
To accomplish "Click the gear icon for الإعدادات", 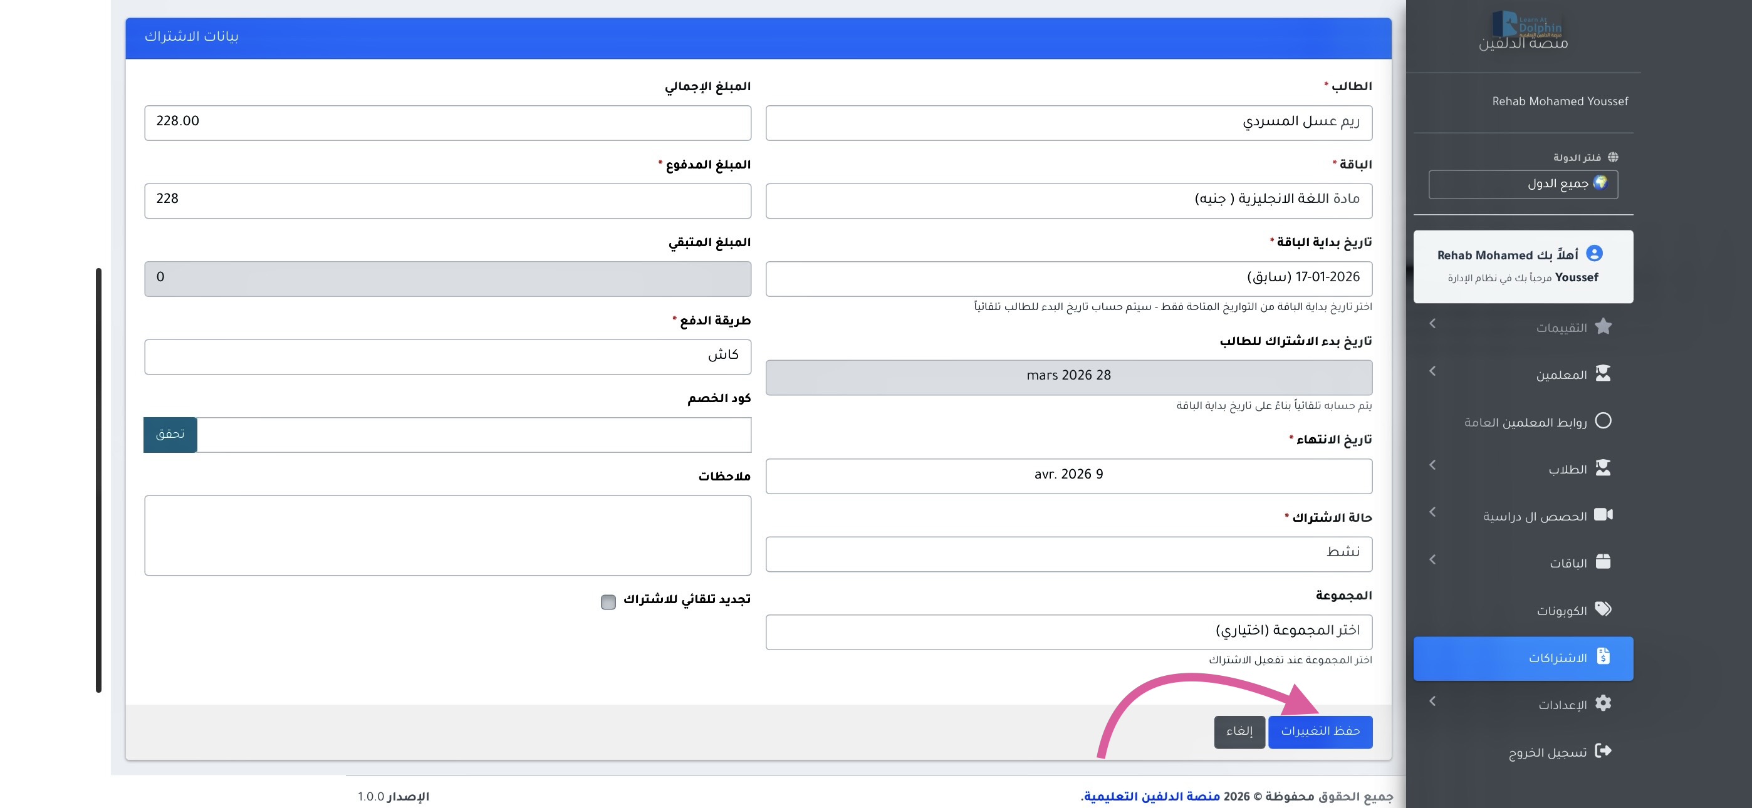I will point(1602,703).
